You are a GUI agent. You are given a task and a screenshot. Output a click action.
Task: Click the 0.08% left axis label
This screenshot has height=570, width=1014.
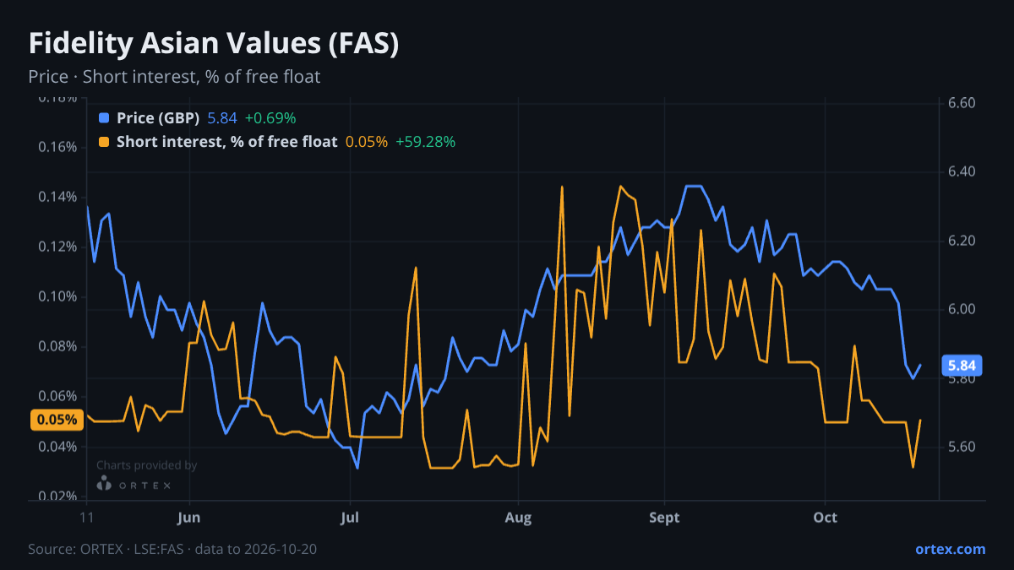click(57, 346)
